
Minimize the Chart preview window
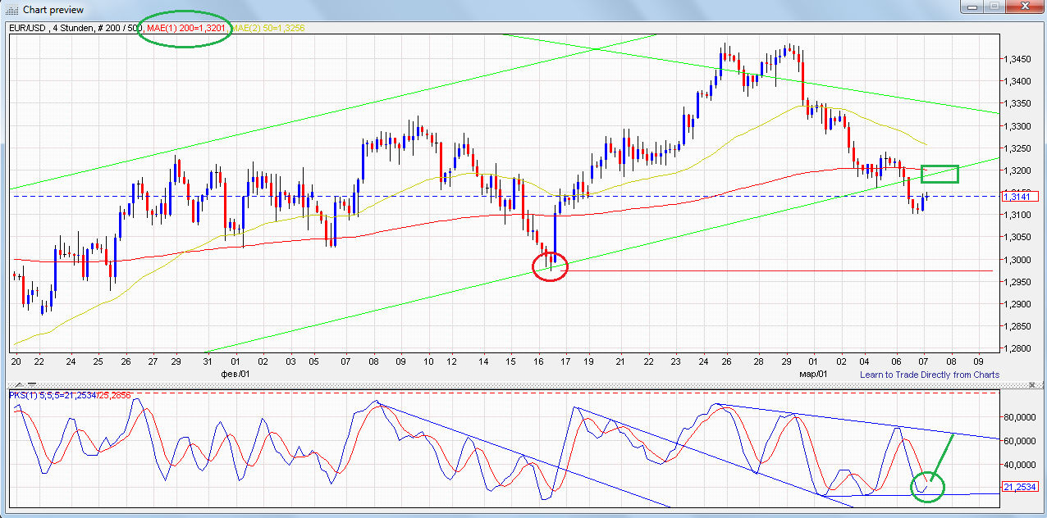pyautogui.click(x=972, y=7)
